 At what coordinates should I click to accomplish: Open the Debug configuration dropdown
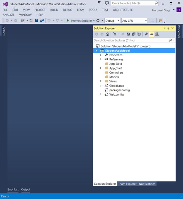[x=112, y=21]
